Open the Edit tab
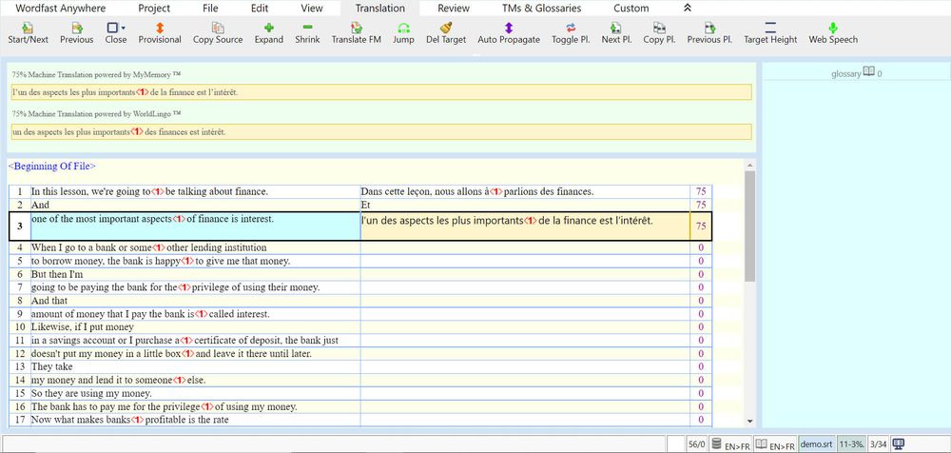This screenshot has width=951, height=453. coord(260,8)
